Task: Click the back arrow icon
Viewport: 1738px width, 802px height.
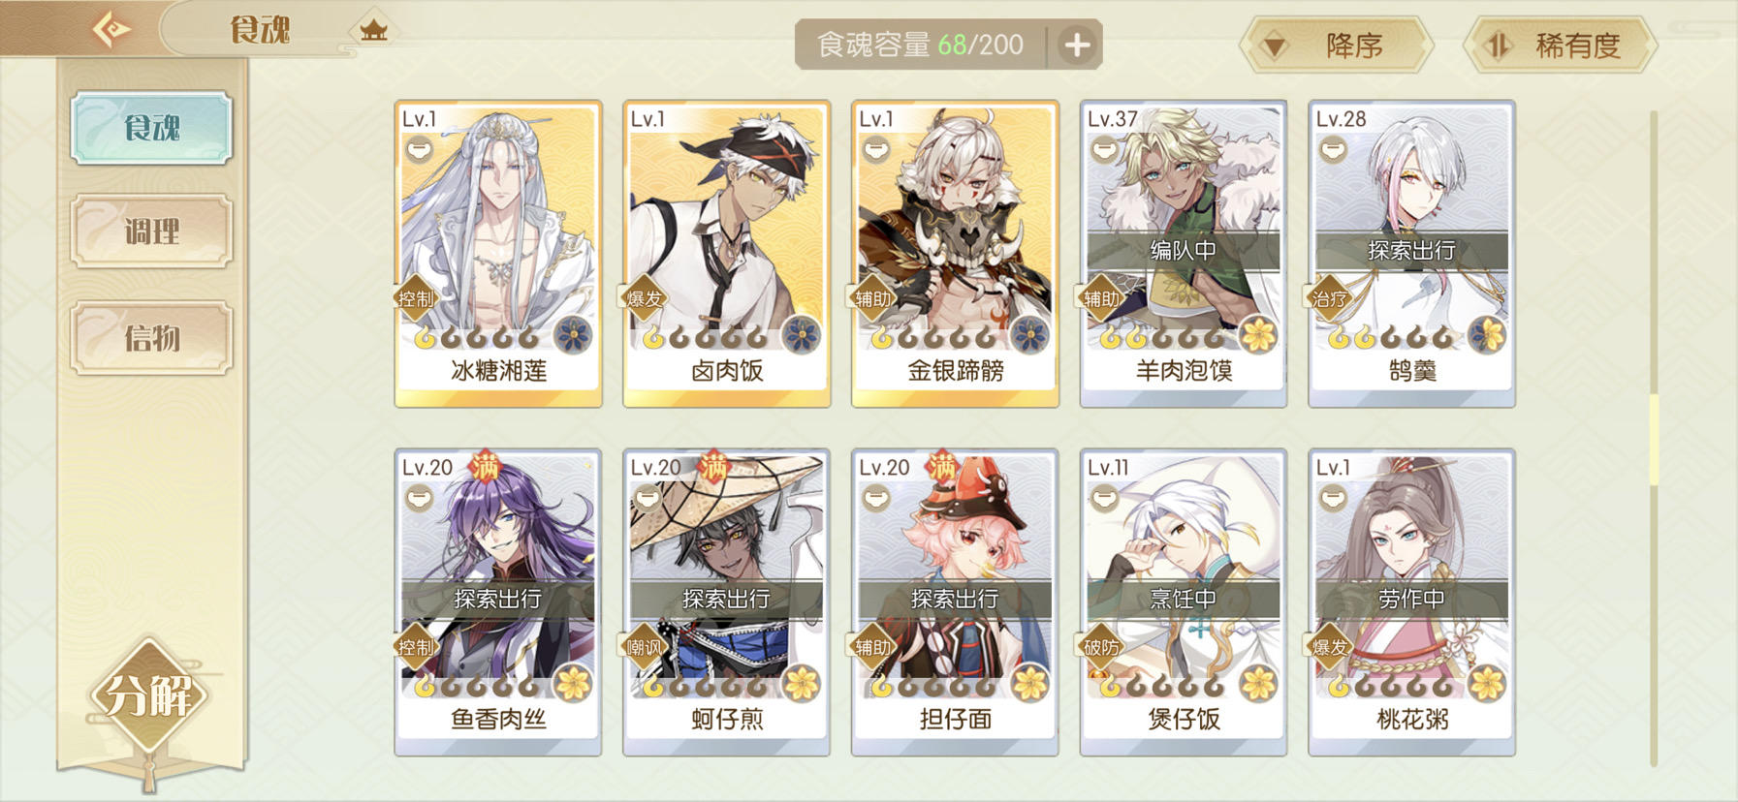Action: click(x=111, y=29)
